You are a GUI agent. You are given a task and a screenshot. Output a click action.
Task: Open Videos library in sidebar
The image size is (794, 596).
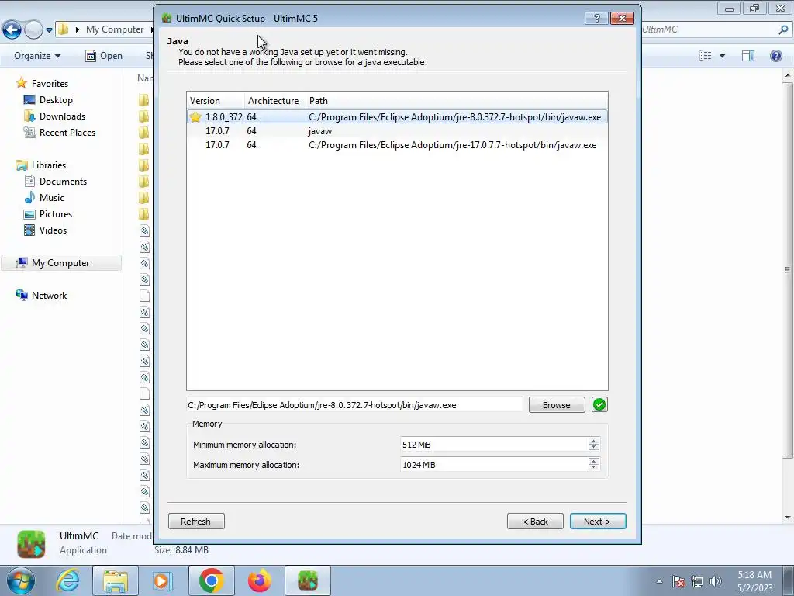pyautogui.click(x=53, y=230)
